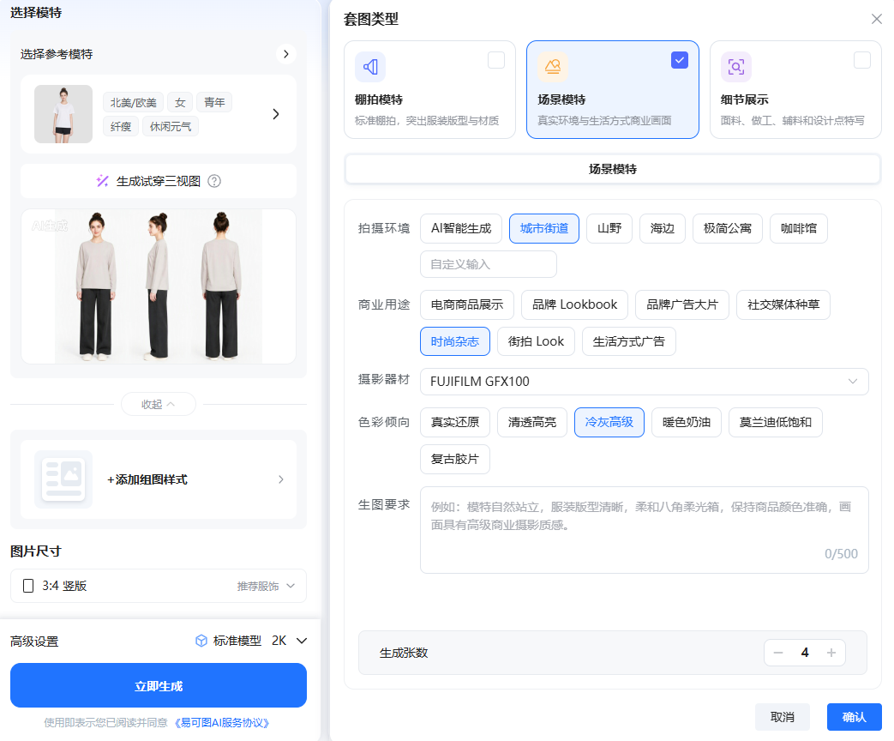The width and height of the screenshot is (894, 741).
Task: Click the 女 gender tag
Action: click(x=180, y=103)
